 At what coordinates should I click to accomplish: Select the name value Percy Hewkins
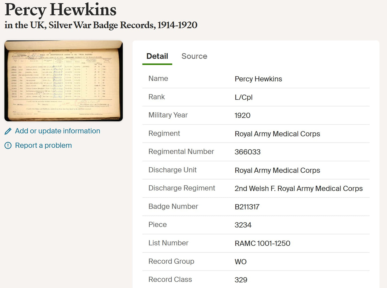(258, 79)
